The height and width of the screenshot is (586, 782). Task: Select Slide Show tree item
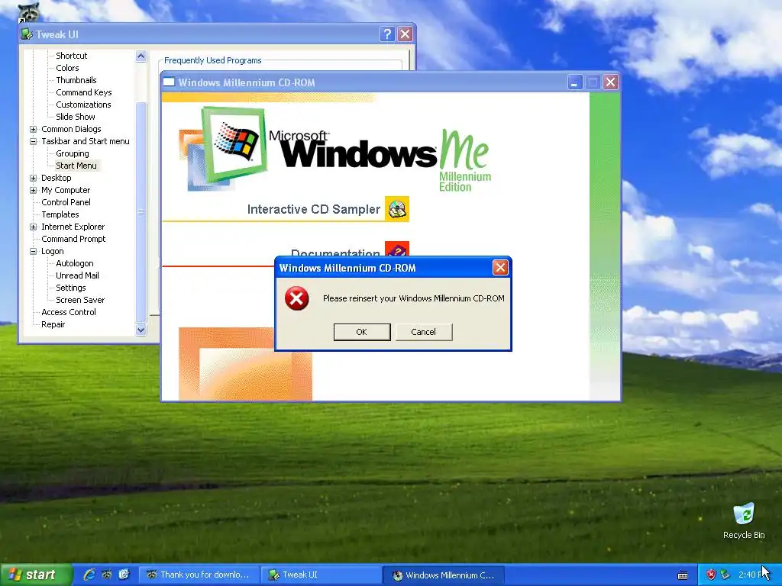[x=76, y=117]
